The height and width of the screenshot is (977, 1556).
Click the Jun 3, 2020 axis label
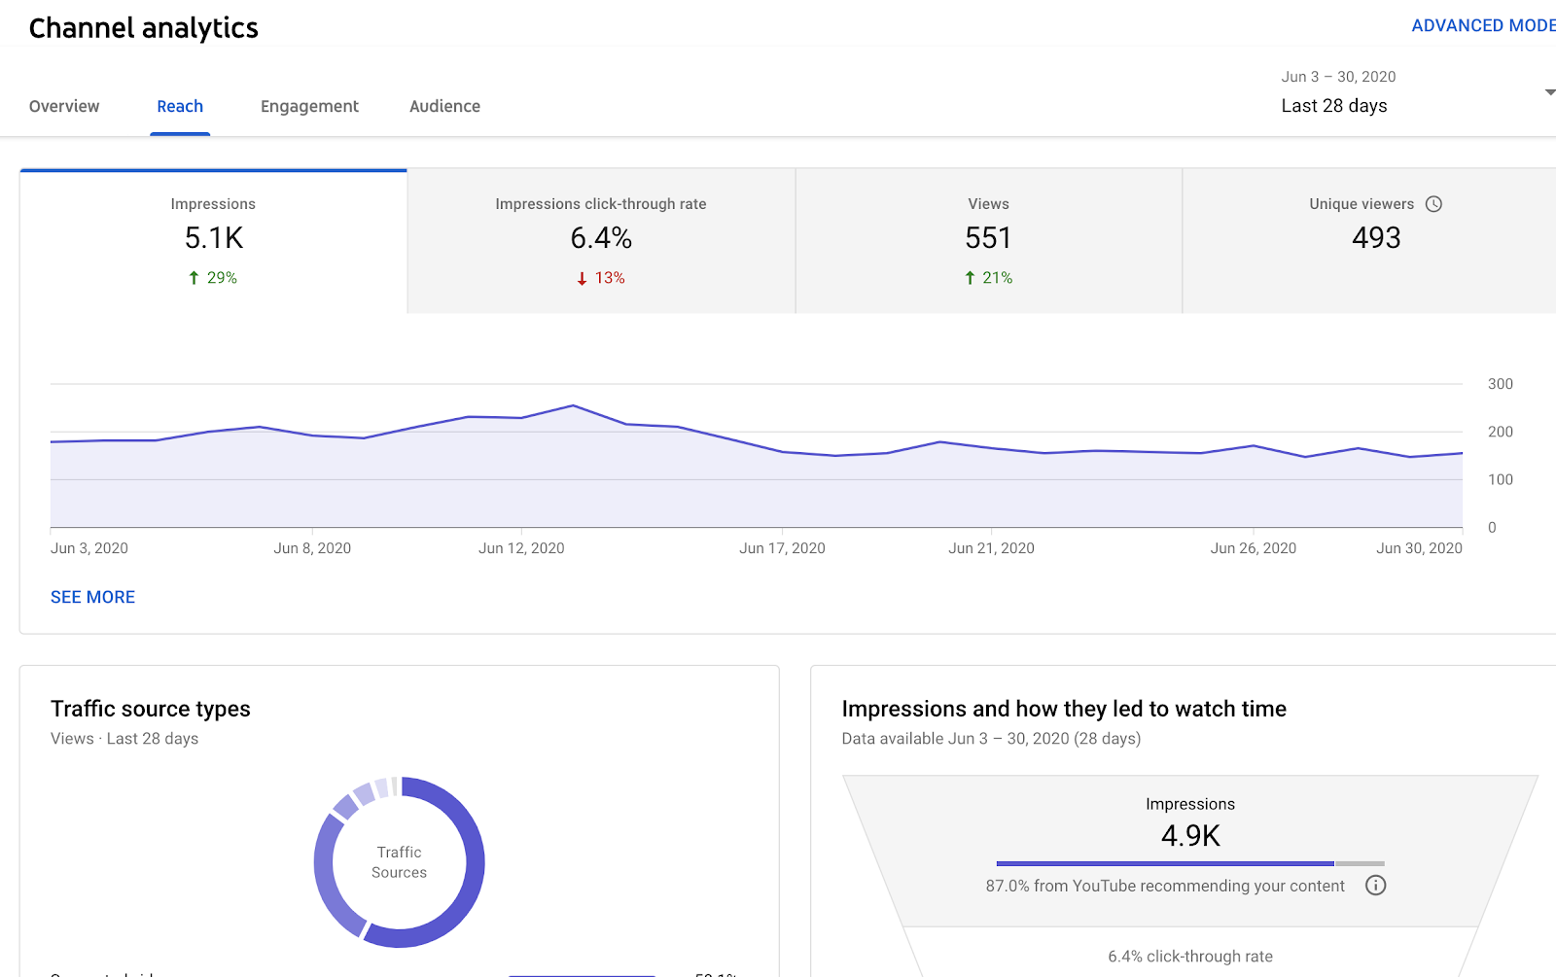point(89,548)
